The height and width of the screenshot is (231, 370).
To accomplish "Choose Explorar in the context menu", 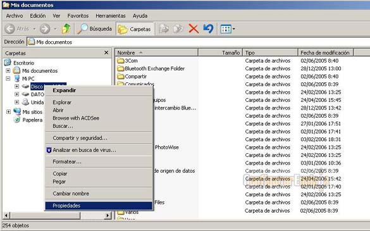I will 99,103.
